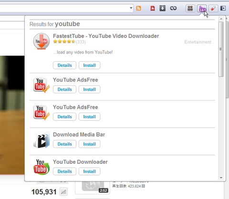This screenshot has height=199, width=229.
Task: Open the 2:52 video thumbnail
Action: click(93, 187)
